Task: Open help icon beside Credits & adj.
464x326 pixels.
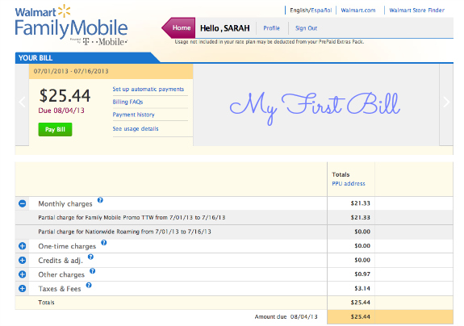Action: click(90, 257)
